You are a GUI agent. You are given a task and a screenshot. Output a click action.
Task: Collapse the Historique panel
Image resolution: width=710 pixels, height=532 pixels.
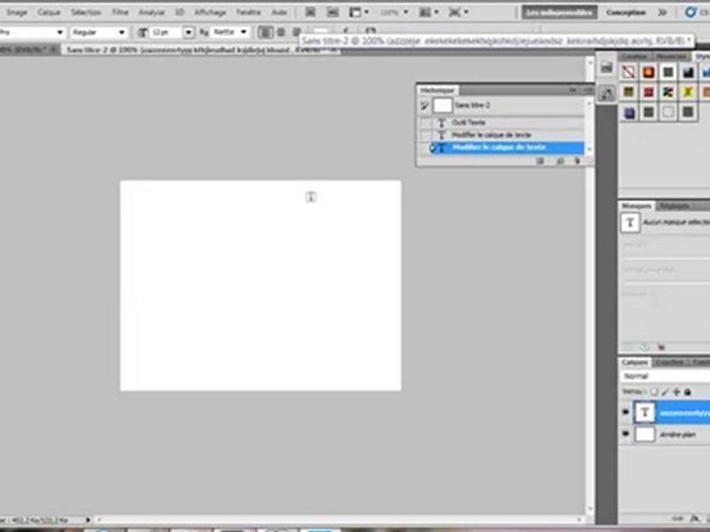572,90
